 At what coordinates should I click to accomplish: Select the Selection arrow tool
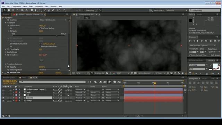click(5, 10)
